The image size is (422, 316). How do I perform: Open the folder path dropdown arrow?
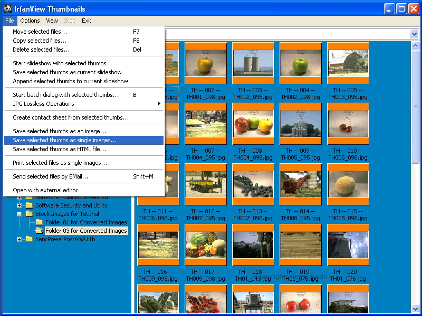click(415, 34)
